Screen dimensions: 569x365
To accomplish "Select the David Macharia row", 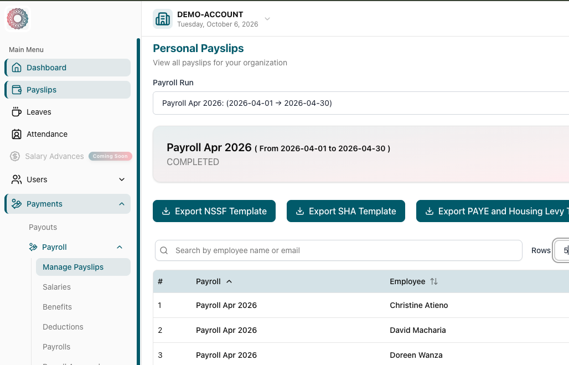I will (x=361, y=330).
